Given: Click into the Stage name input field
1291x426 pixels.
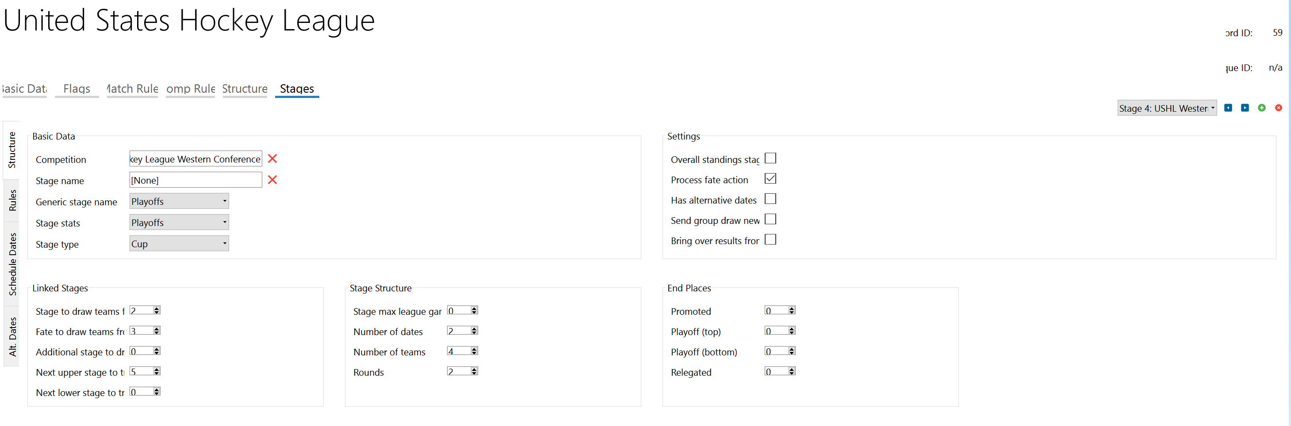Looking at the screenshot, I should tap(195, 180).
